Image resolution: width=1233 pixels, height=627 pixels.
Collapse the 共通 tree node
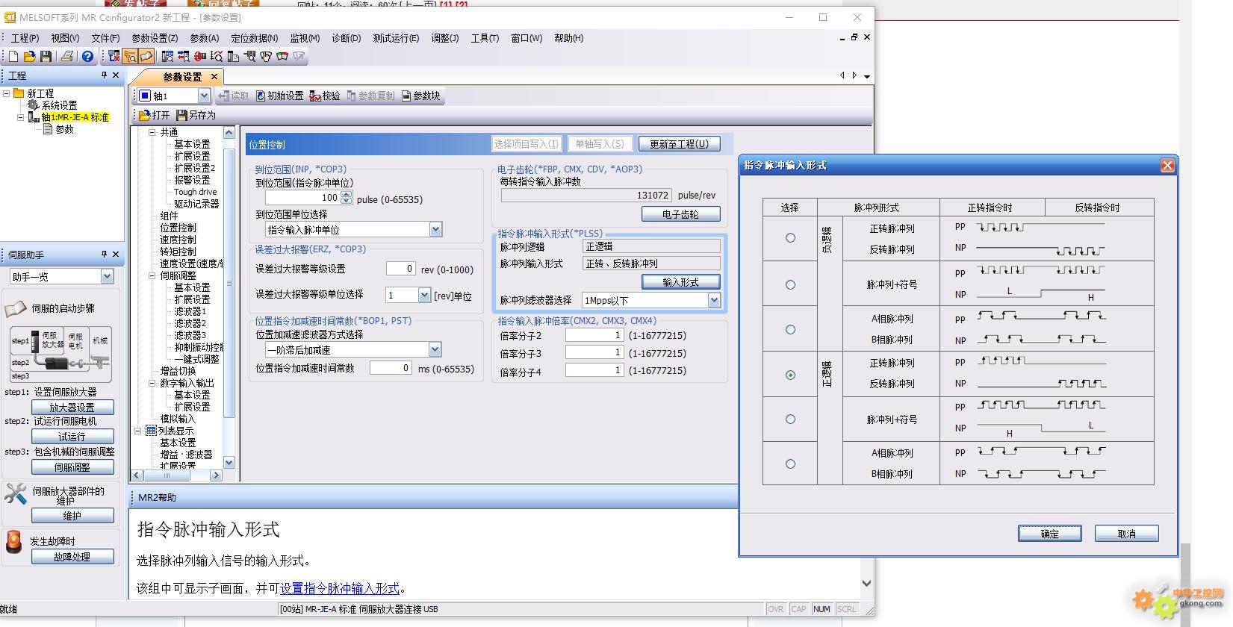[x=152, y=132]
